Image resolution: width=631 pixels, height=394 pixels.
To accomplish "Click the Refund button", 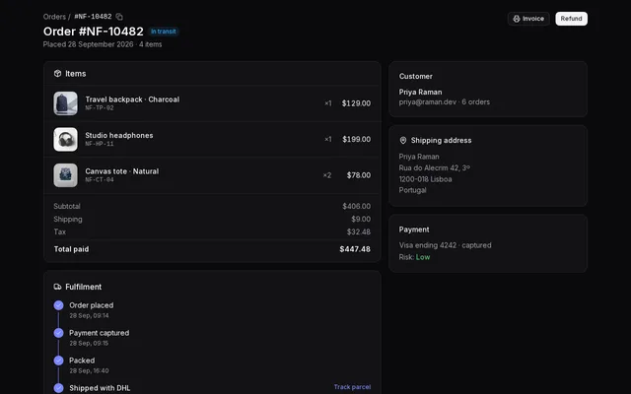I will point(571,19).
